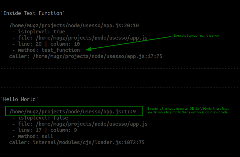Click the bottom dashed separator line
Viewport: 240px width, 157px height.
(x=120, y=155)
